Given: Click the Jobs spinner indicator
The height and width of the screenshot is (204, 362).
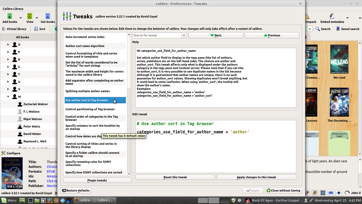Looking at the screenshot, I should tap(347, 193).
